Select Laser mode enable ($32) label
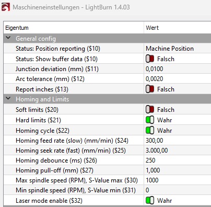 click(x=49, y=201)
